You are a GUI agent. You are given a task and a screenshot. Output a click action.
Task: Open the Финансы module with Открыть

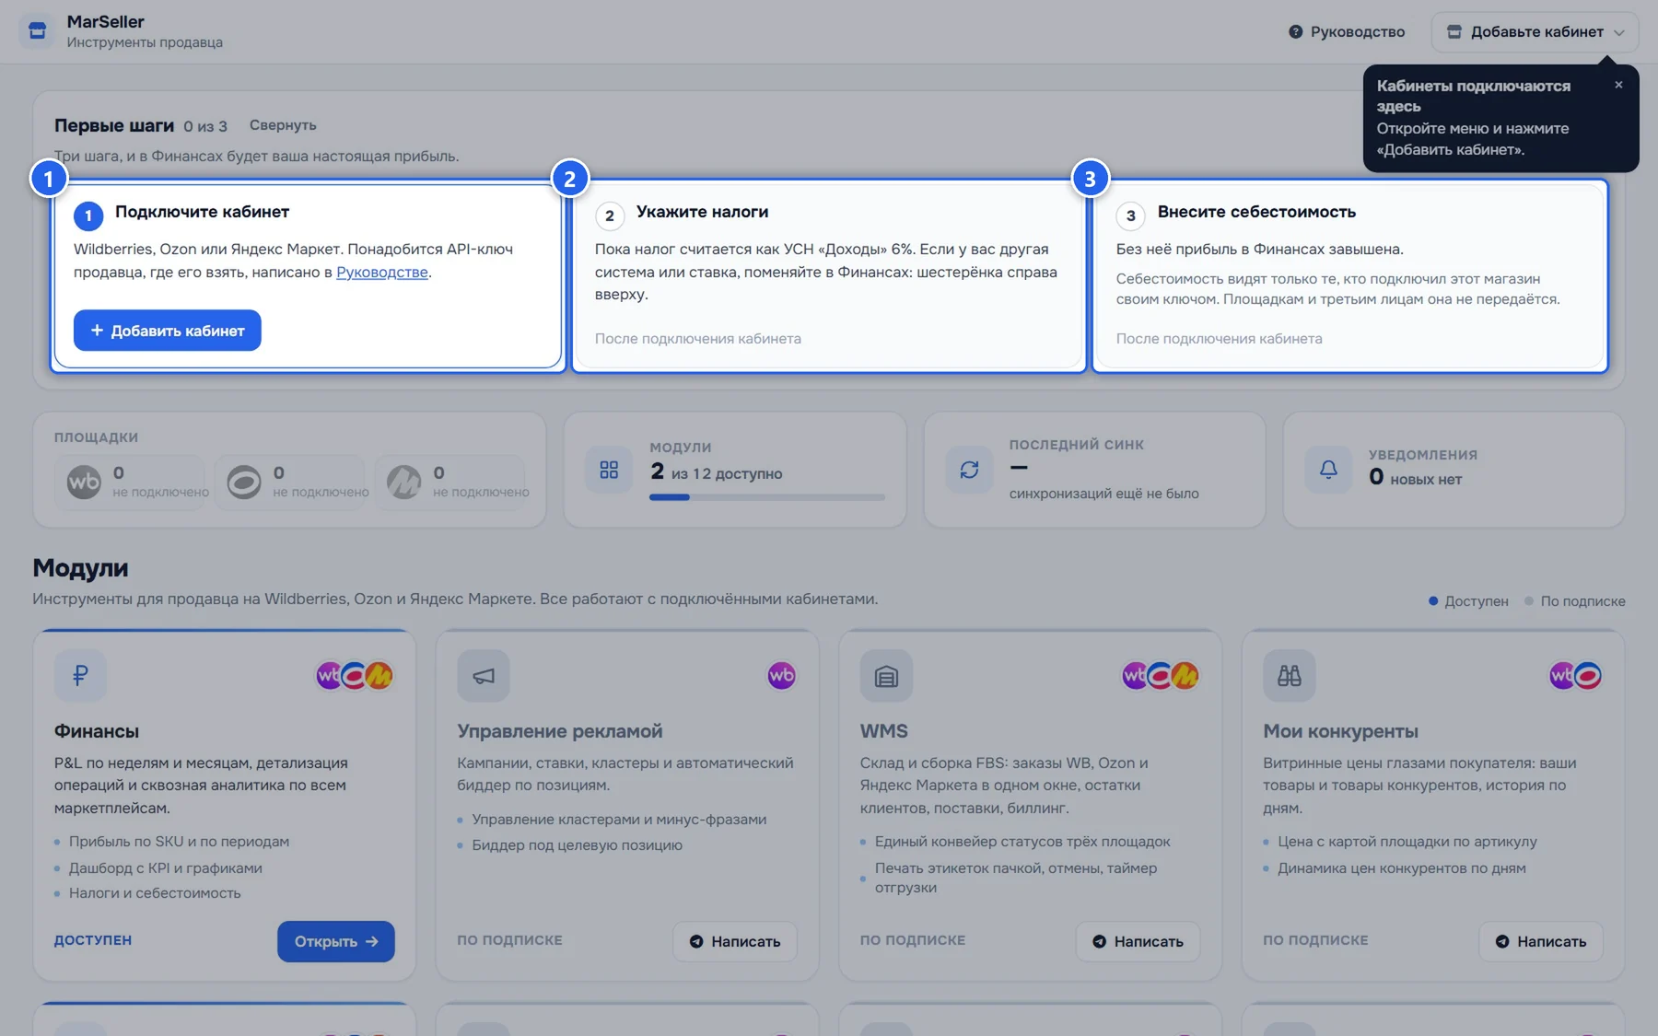(x=335, y=941)
